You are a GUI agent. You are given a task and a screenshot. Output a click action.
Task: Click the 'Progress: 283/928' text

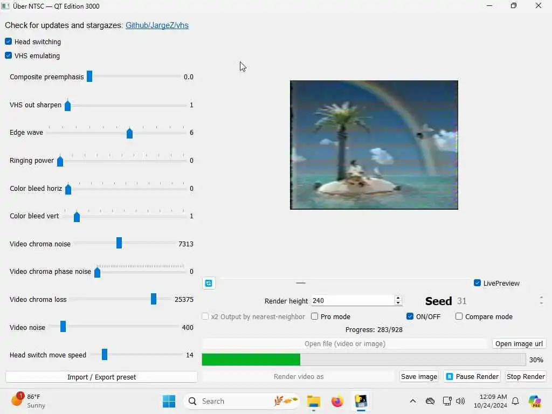pos(374,329)
